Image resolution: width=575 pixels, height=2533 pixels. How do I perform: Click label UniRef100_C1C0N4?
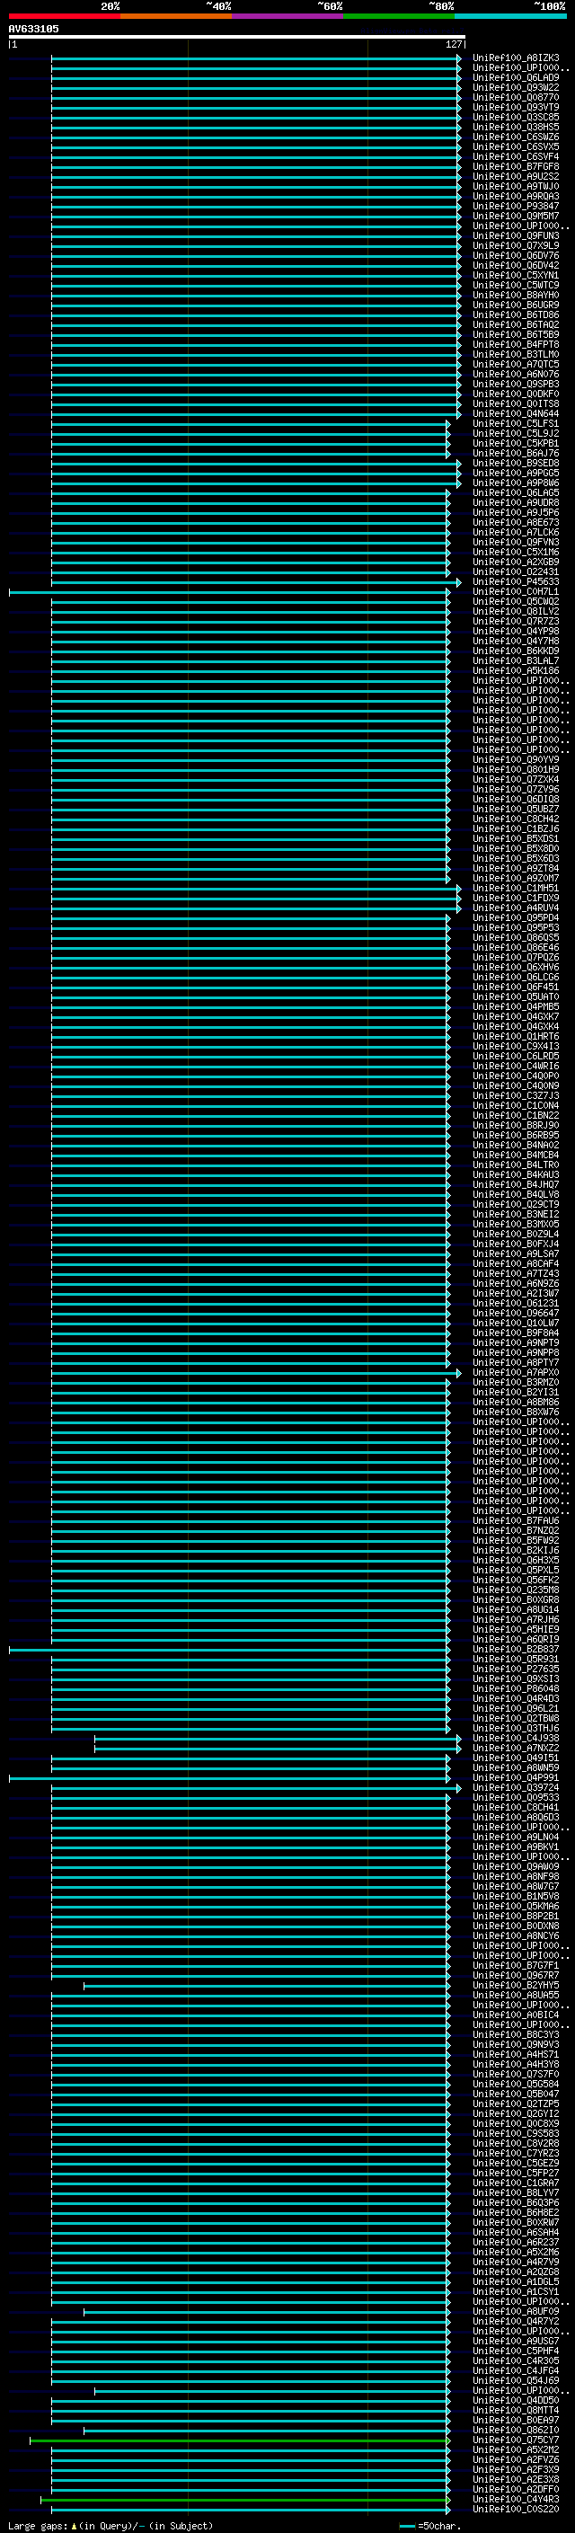[x=515, y=1105]
